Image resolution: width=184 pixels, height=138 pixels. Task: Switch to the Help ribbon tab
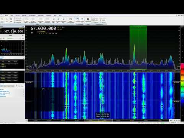coord(60,16)
